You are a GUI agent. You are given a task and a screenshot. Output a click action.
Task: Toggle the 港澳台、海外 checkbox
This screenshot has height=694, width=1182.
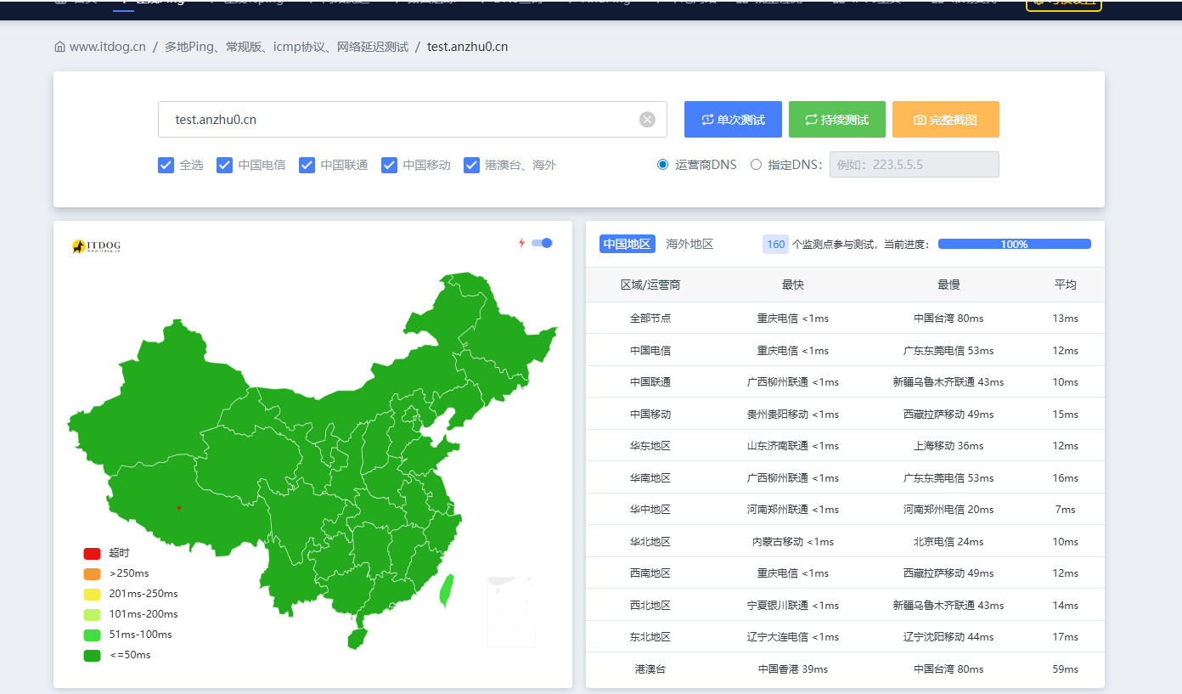472,165
